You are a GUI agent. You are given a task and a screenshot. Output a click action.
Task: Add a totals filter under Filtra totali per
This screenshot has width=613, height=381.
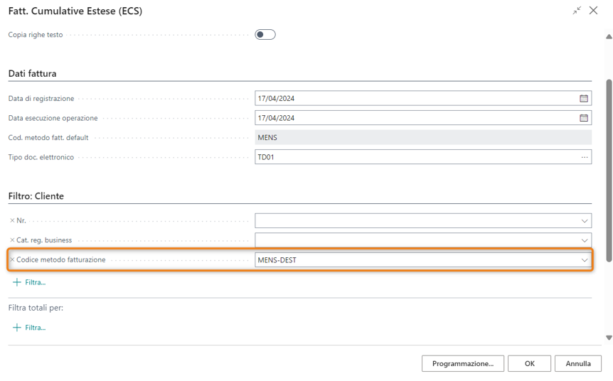[29, 328]
